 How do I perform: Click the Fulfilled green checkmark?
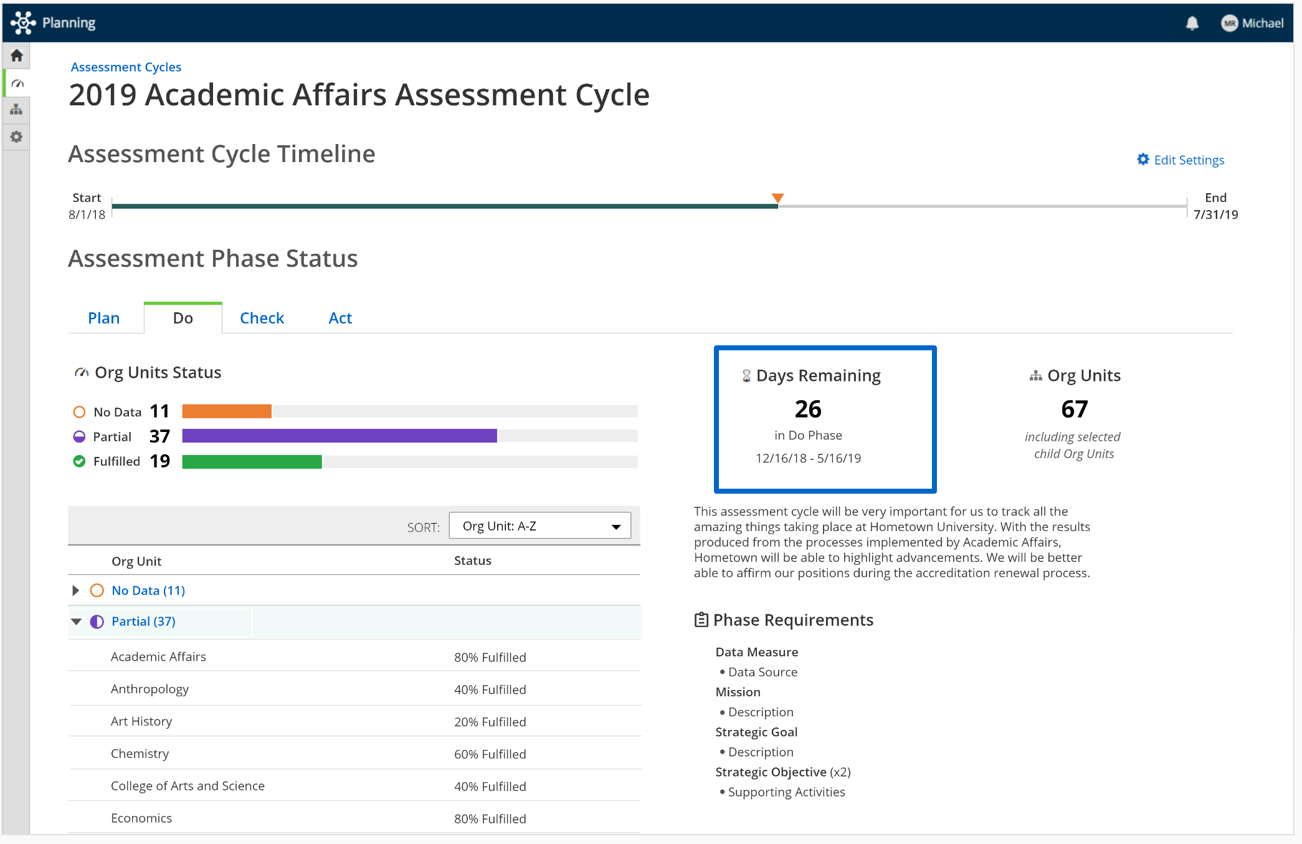79,461
